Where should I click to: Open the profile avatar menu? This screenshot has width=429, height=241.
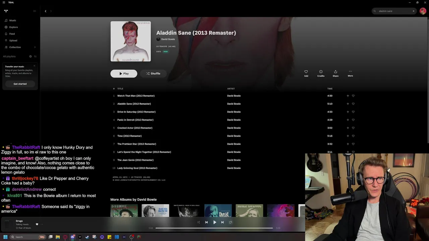tap(423, 11)
